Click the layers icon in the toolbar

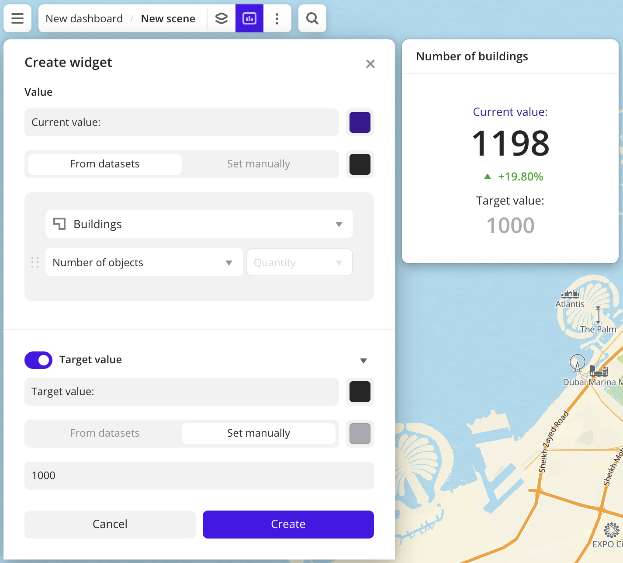pos(222,18)
